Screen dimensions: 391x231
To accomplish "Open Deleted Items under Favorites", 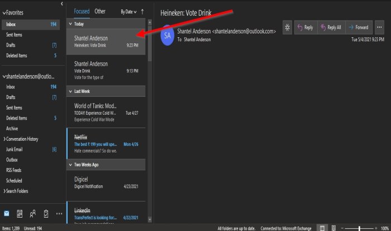I will pyautogui.click(x=31, y=56).
